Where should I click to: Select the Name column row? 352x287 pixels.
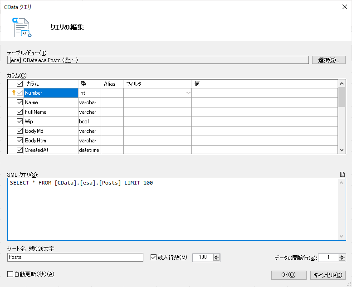[173, 102]
